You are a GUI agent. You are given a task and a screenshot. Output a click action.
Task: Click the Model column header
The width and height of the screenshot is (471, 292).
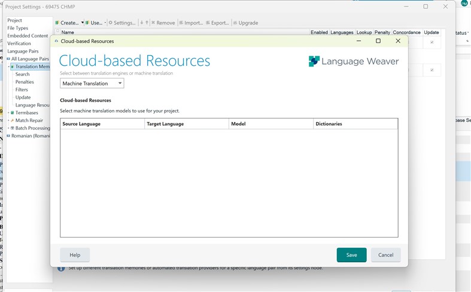coord(271,124)
